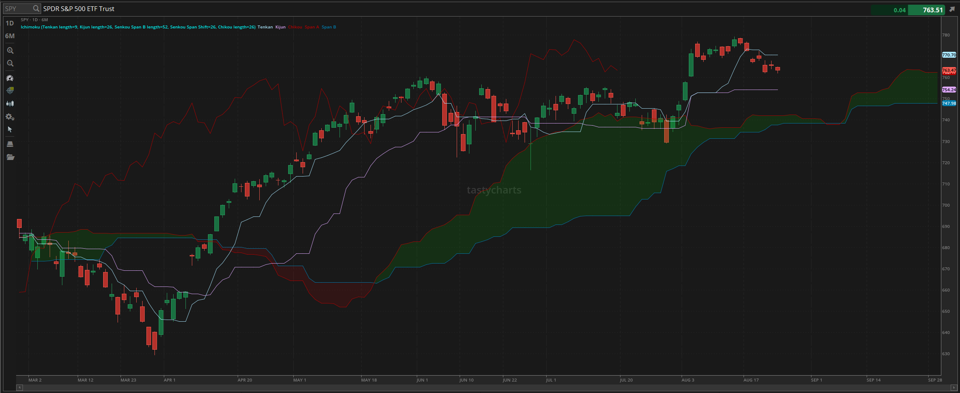960x393 pixels.
Task: Click the JUN 1 date label
Action: point(422,380)
